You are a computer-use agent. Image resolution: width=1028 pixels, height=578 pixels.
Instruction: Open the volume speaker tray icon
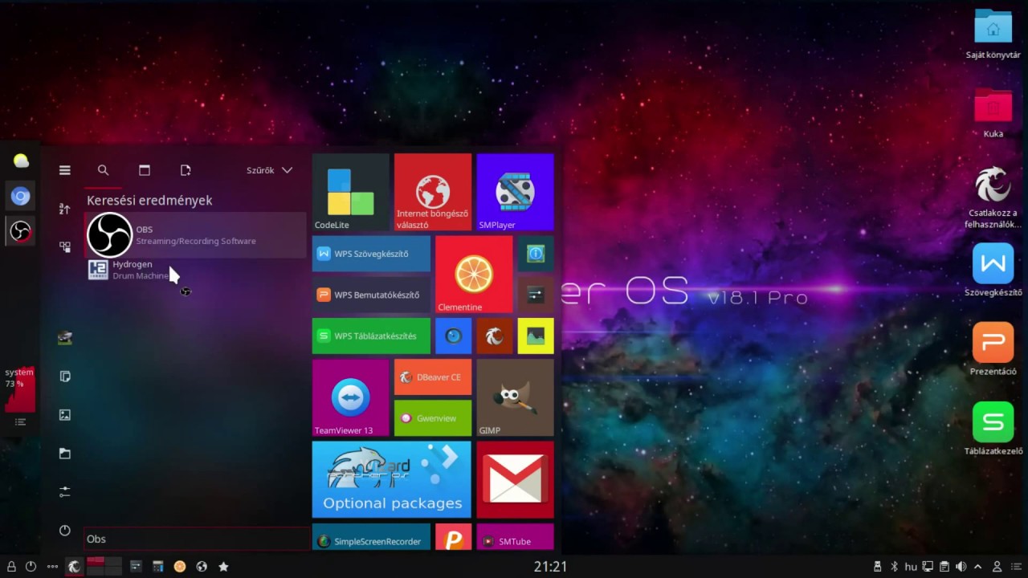[x=961, y=566]
